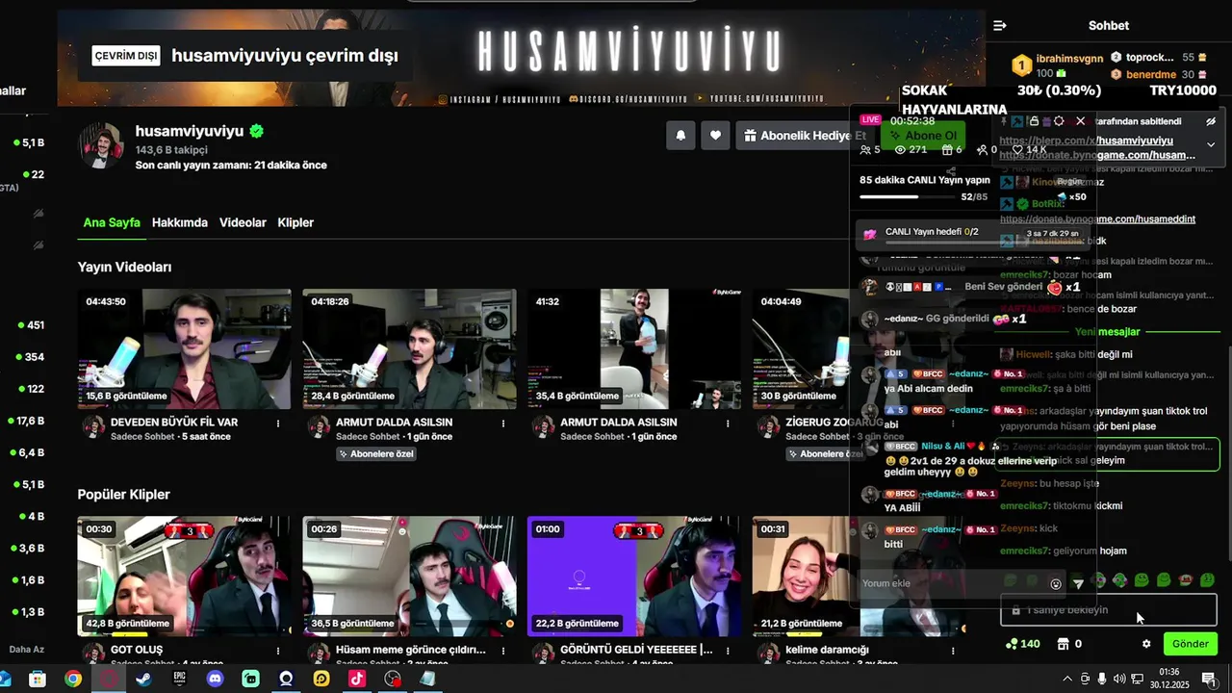Click husamviyuviyu channel avatar
The image size is (1232, 693).
coord(101,146)
